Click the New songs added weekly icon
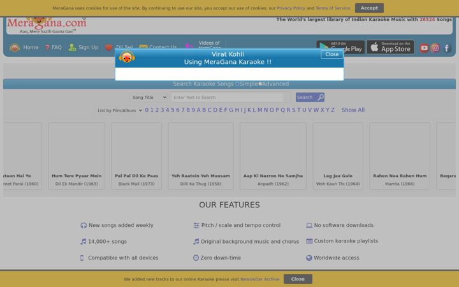This screenshot has height=287, width=459. (84, 225)
